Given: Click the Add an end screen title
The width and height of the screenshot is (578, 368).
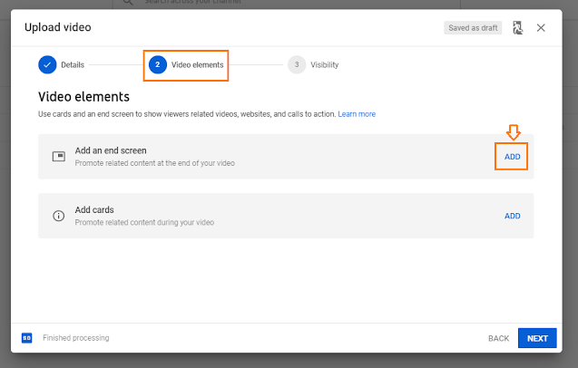Looking at the screenshot, I should point(111,150).
